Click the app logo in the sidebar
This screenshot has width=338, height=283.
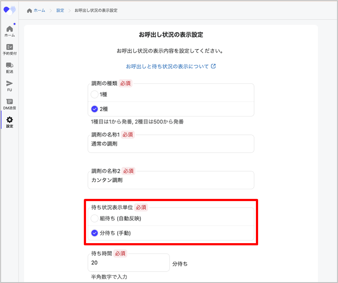[9, 10]
